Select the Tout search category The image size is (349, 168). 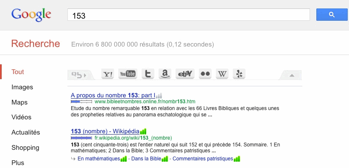pos(18,72)
